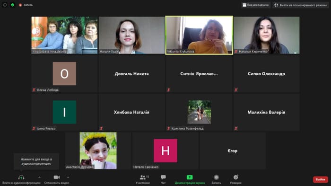
Task: Click the red Leave button
Action: [320, 179]
